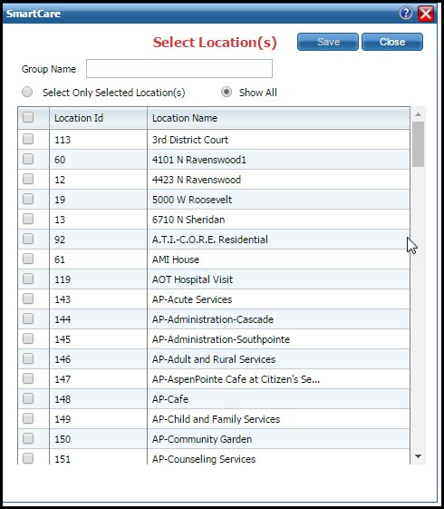Image resolution: width=444 pixels, height=509 pixels.
Task: Choose the Show All radio option
Action: click(227, 93)
